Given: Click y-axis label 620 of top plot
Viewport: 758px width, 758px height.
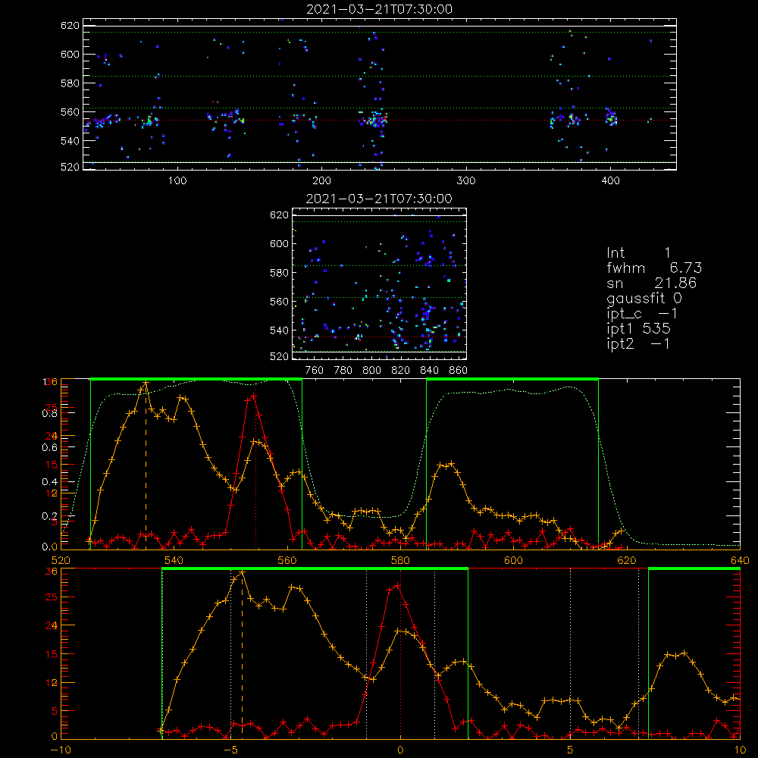Looking at the screenshot, I should [70, 25].
